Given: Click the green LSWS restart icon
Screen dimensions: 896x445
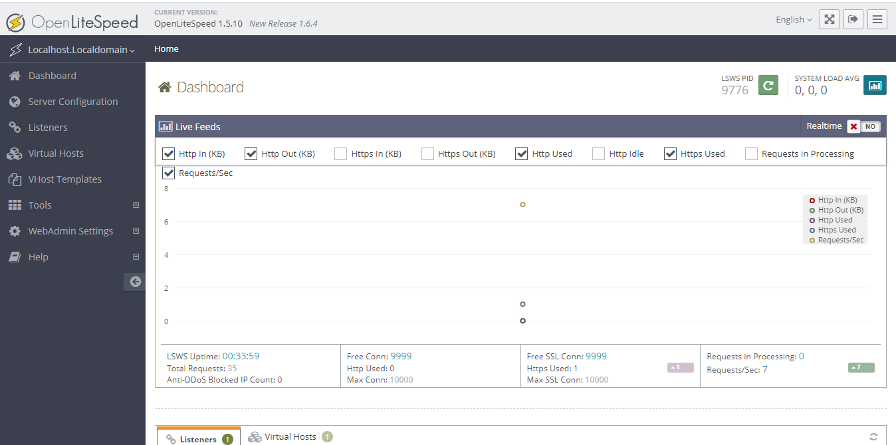Looking at the screenshot, I should point(768,85).
